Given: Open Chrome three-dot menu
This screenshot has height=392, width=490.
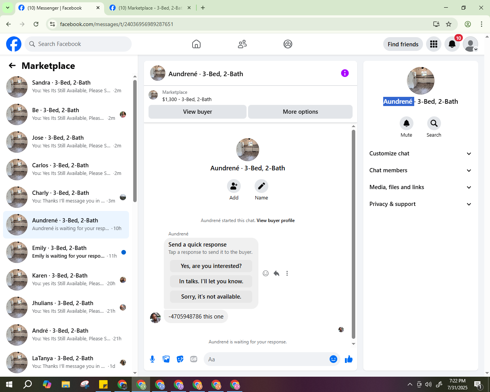Looking at the screenshot, I should pyautogui.click(x=482, y=24).
